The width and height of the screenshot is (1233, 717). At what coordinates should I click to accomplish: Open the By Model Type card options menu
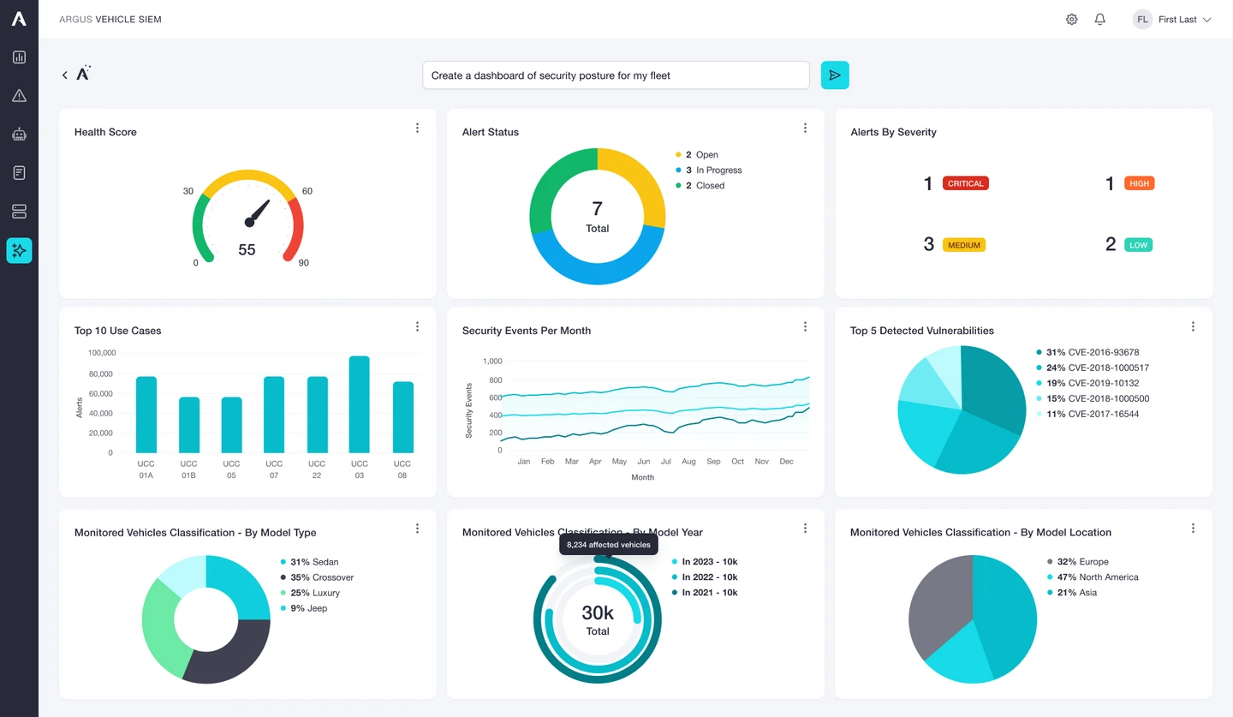click(417, 529)
